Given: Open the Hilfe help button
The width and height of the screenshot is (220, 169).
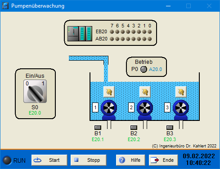Looking at the screenshot, I should (x=130, y=160).
